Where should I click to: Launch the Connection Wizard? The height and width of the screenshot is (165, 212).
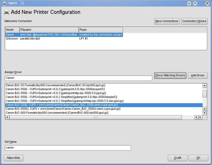tap(194, 21)
